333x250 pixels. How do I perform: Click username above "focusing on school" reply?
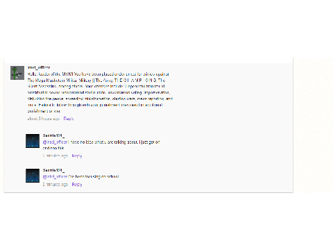53,170
